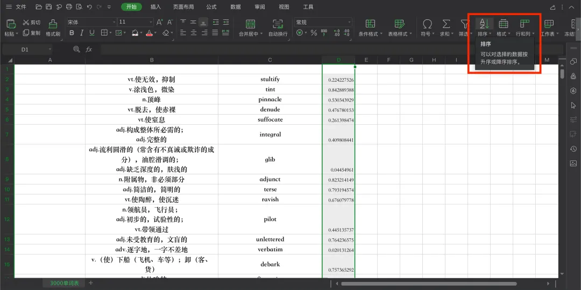The image size is (581, 290).
Task: Apply the fill color paint bucket
Action: pos(135,33)
